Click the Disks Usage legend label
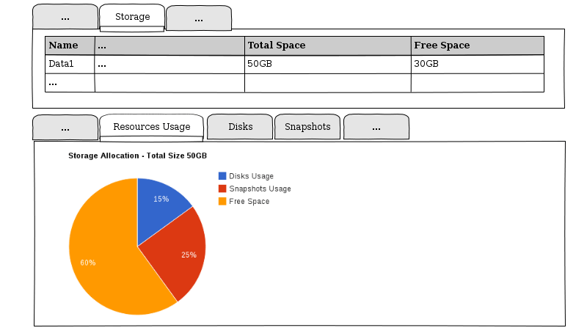 251,176
